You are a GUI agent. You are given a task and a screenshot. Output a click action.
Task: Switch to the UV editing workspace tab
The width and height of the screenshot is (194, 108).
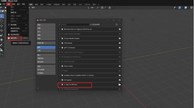(49, 4)
